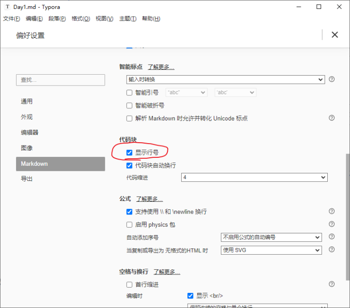Click help icon beside Unicode punctuation option
The image size is (350, 308).
coord(332,118)
